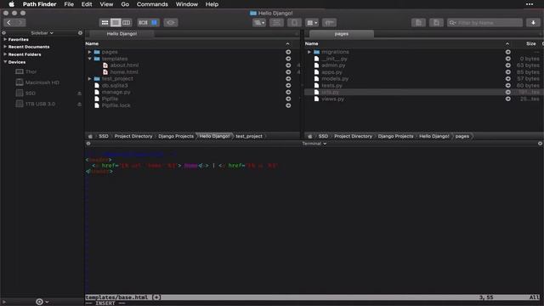
Task: Click the gear icon at sidebar top right
Action: [x=80, y=33]
